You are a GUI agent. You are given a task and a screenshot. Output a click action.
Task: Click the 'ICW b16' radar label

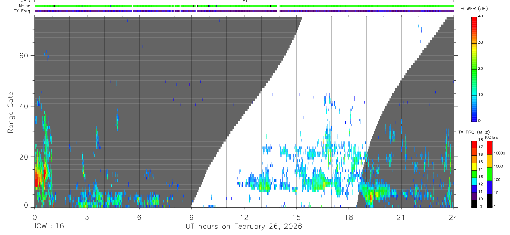point(49,226)
